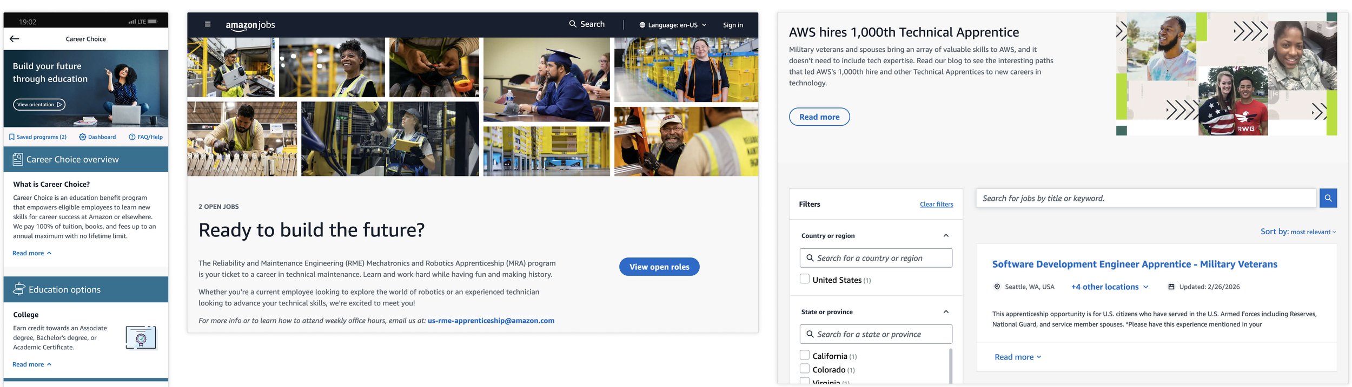The height and width of the screenshot is (387, 1352).
Task: Open Saved programs (2)
Action: (x=37, y=137)
